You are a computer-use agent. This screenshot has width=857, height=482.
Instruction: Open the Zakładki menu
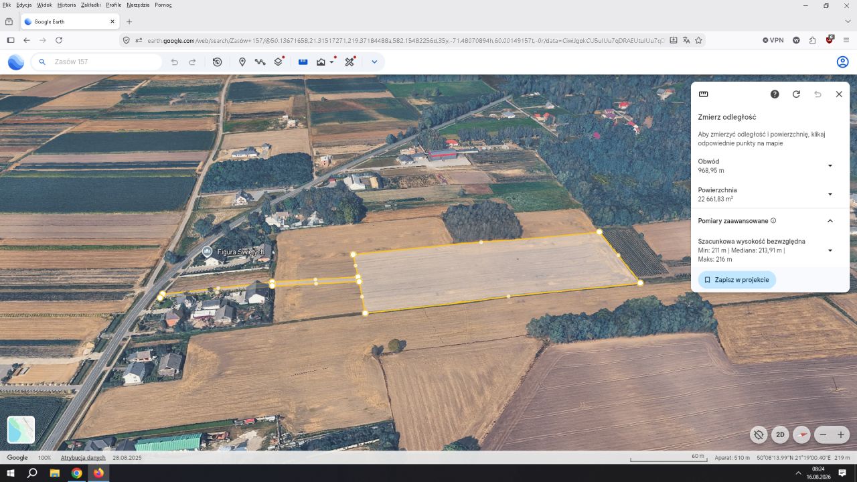[90, 5]
